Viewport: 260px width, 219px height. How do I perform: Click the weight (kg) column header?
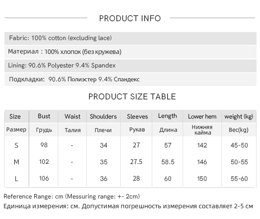point(239,116)
